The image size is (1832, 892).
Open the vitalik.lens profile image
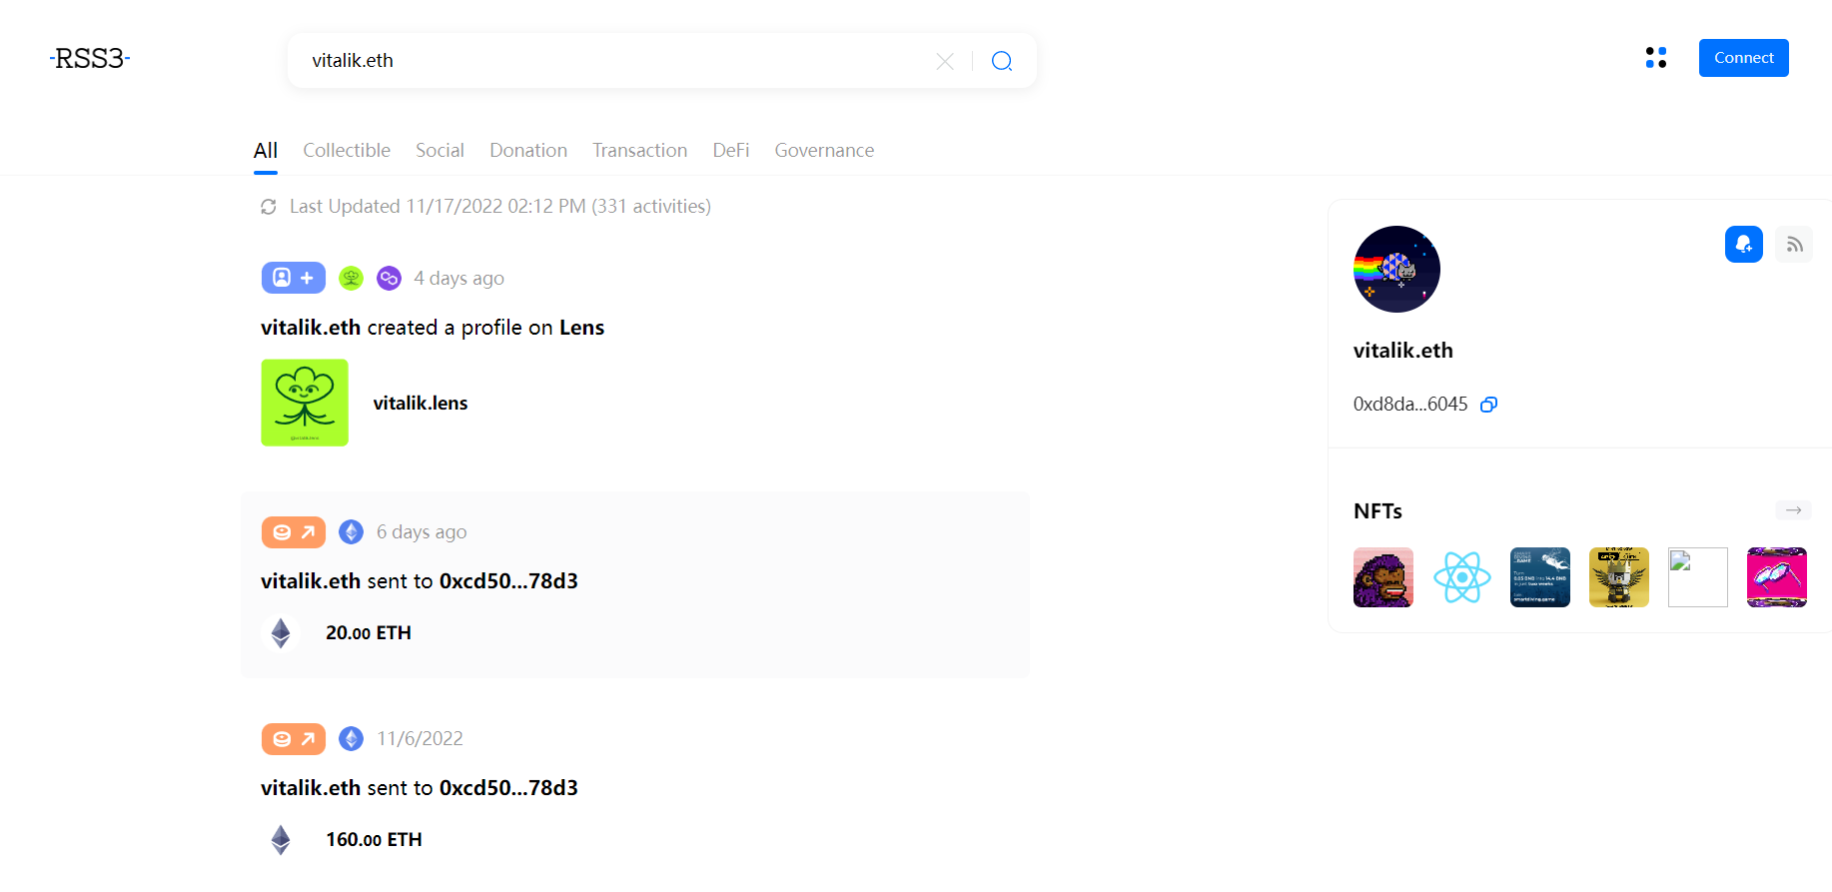tap(305, 403)
